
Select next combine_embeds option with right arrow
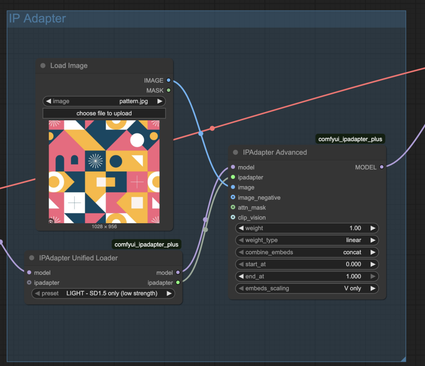[x=373, y=252]
